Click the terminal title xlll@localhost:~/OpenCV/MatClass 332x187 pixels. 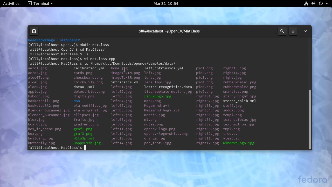169,31
